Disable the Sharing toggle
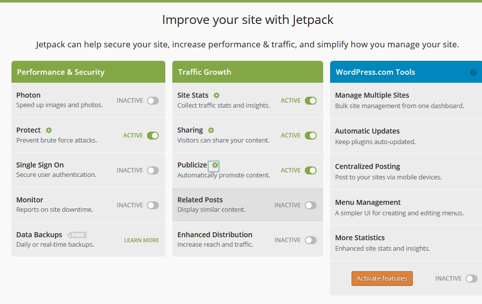 click(311, 136)
